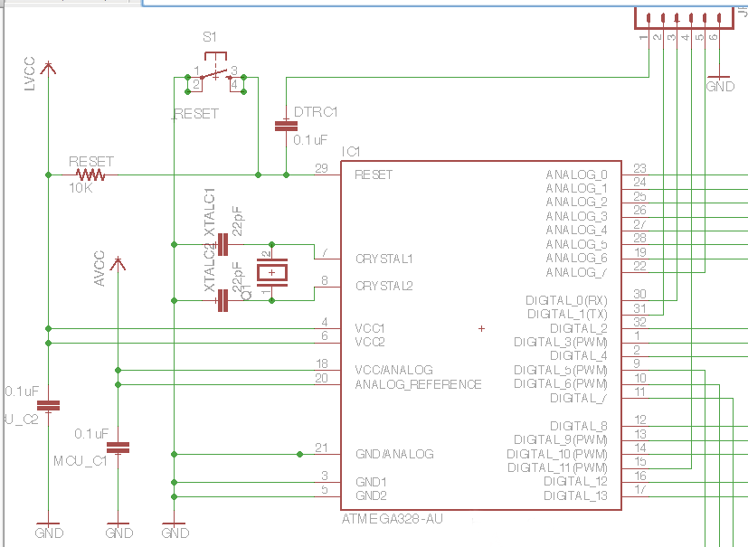Screen dimensions: 748x547
Task: Click the 0.1uF value beside DTRC1
Action: [310, 140]
